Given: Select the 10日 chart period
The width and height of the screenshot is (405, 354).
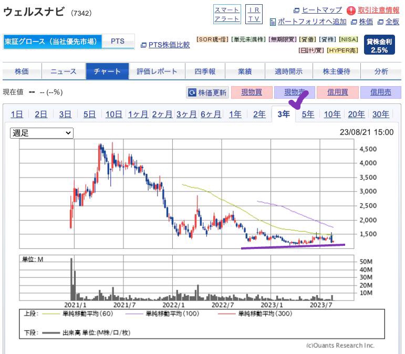Looking at the screenshot, I should coord(114,114).
